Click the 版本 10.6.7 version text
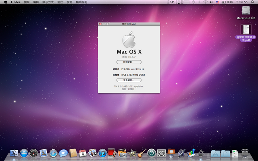 pyautogui.click(x=129, y=57)
